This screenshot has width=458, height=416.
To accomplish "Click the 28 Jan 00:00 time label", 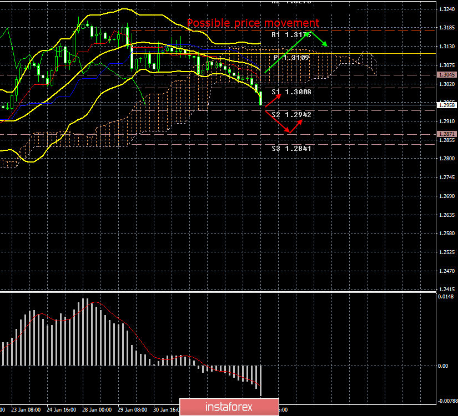I will coord(97,409).
